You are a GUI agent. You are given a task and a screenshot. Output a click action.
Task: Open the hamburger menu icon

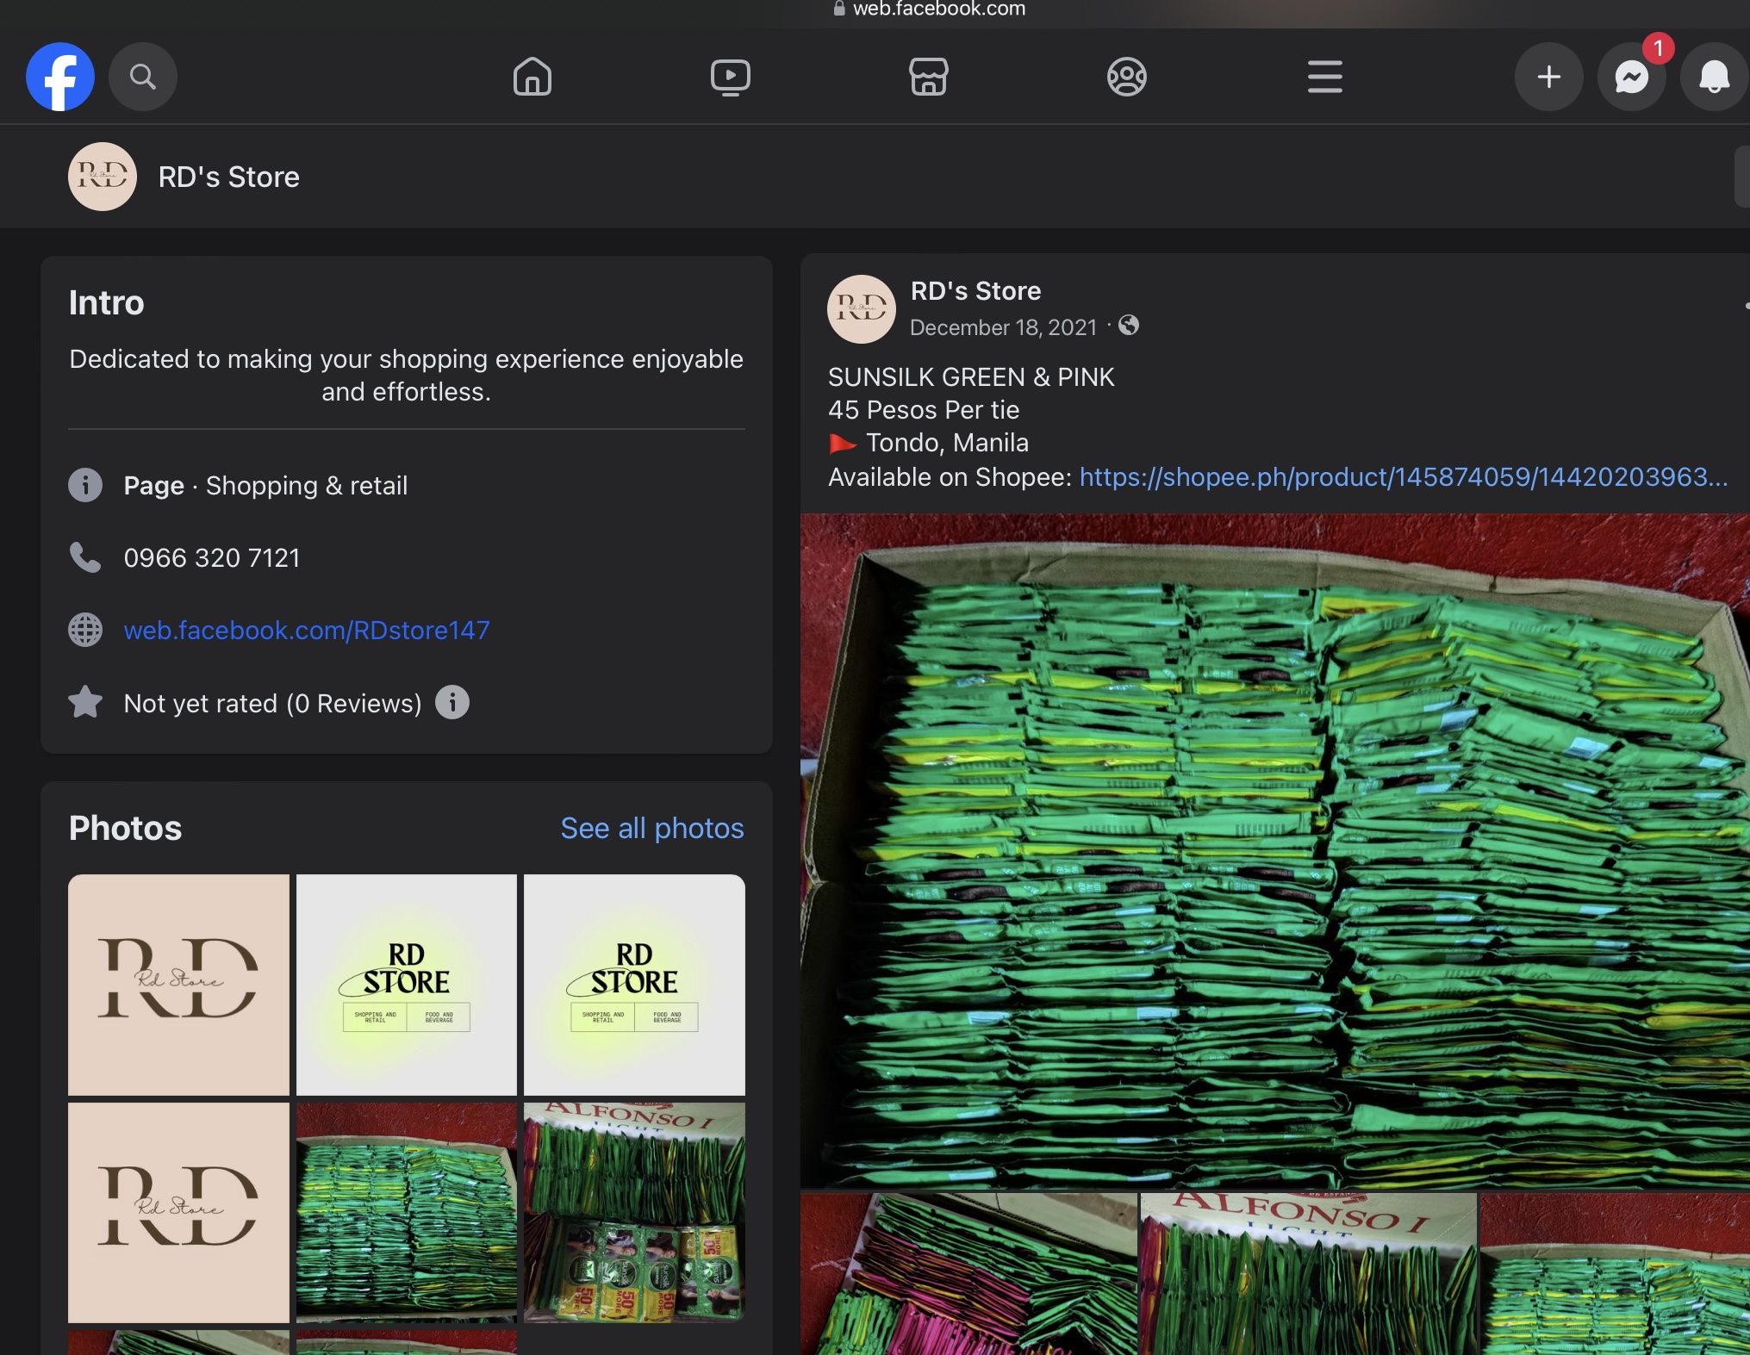tap(1324, 77)
